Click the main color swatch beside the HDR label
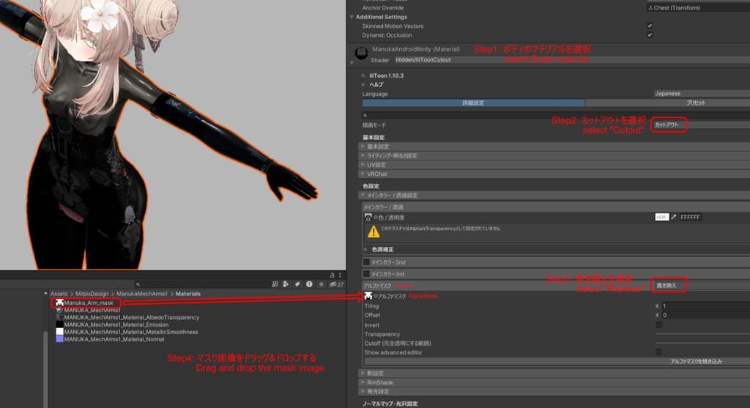750x408 pixels. pyautogui.click(x=661, y=217)
